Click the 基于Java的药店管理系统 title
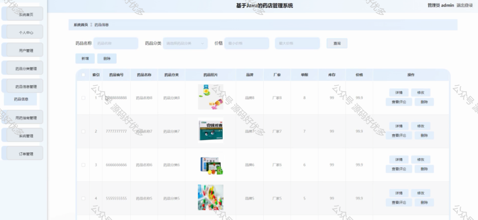This screenshot has width=478, height=220. point(264,6)
